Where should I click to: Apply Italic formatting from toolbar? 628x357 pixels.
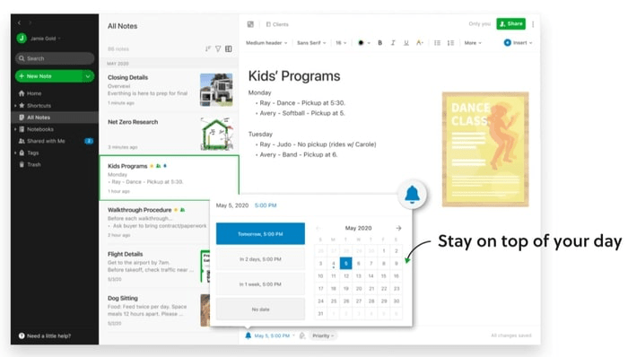click(393, 43)
